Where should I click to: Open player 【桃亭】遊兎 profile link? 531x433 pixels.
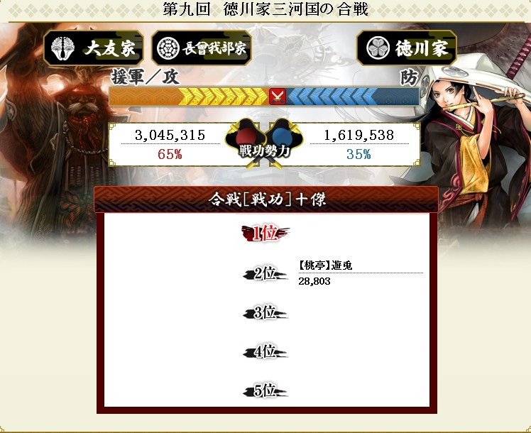coord(326,265)
